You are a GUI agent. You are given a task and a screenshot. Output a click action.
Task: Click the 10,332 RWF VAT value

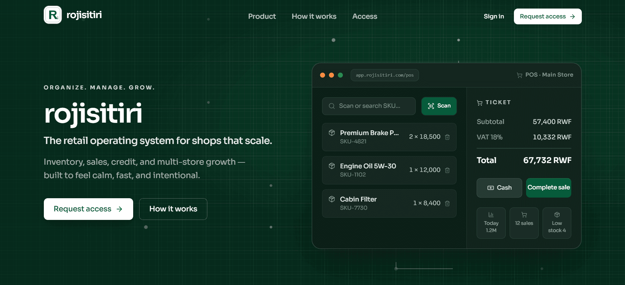552,137
